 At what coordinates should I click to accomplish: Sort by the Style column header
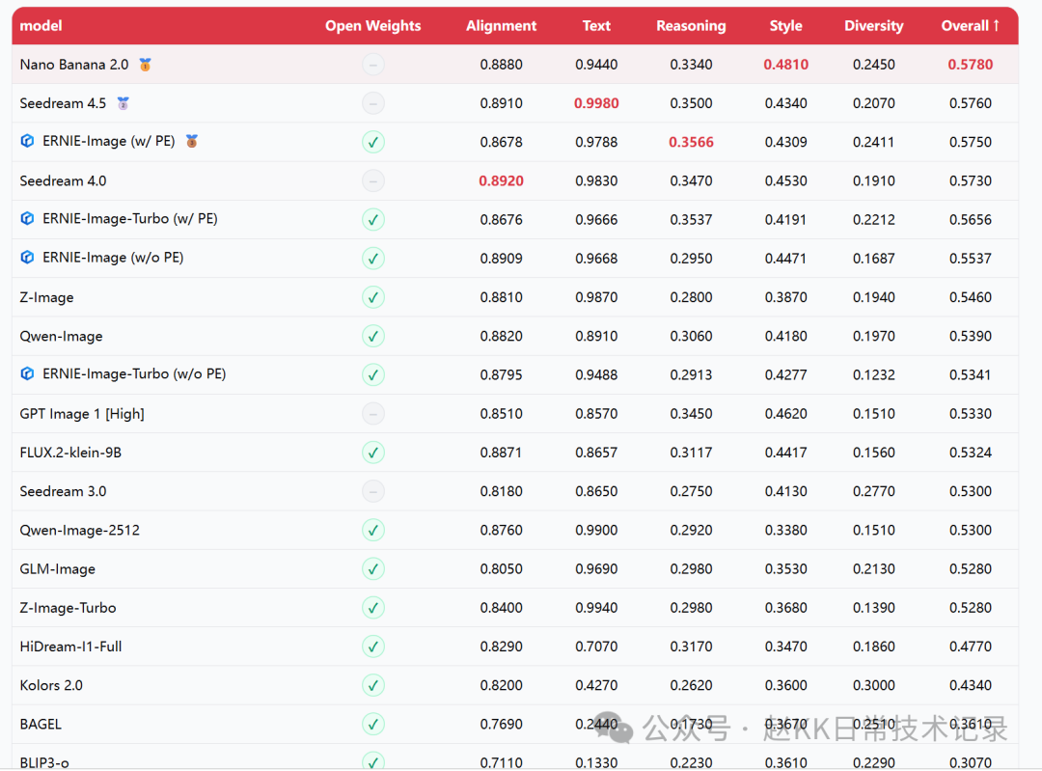785,26
